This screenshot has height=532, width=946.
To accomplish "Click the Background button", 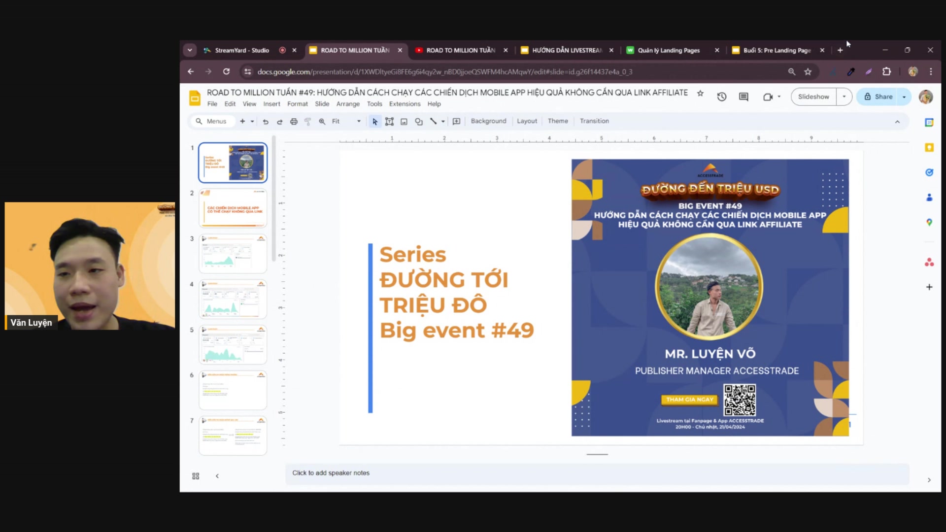I will tap(488, 121).
